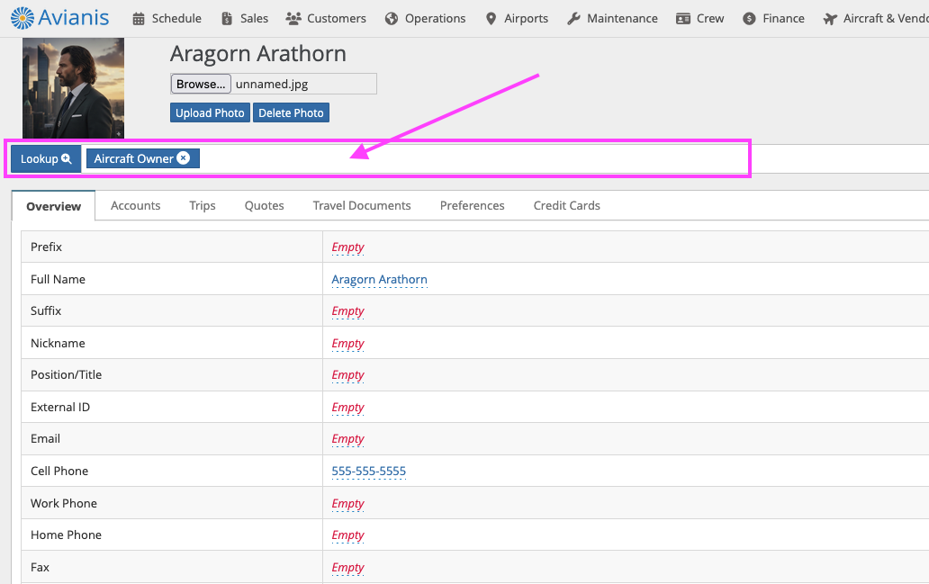Edit the Full Name Aragorn Arathorn value

pos(379,279)
